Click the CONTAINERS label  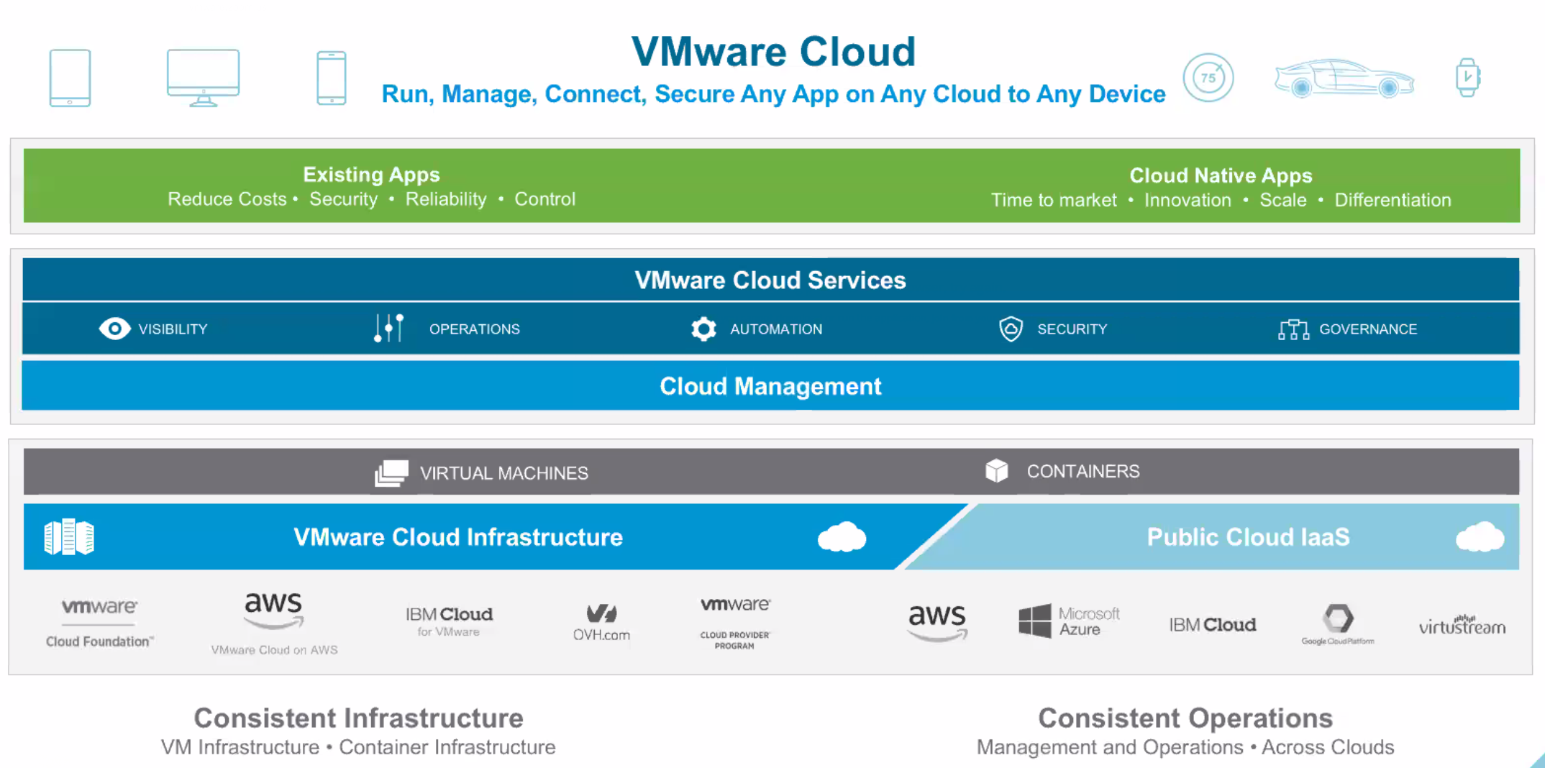pos(1083,471)
